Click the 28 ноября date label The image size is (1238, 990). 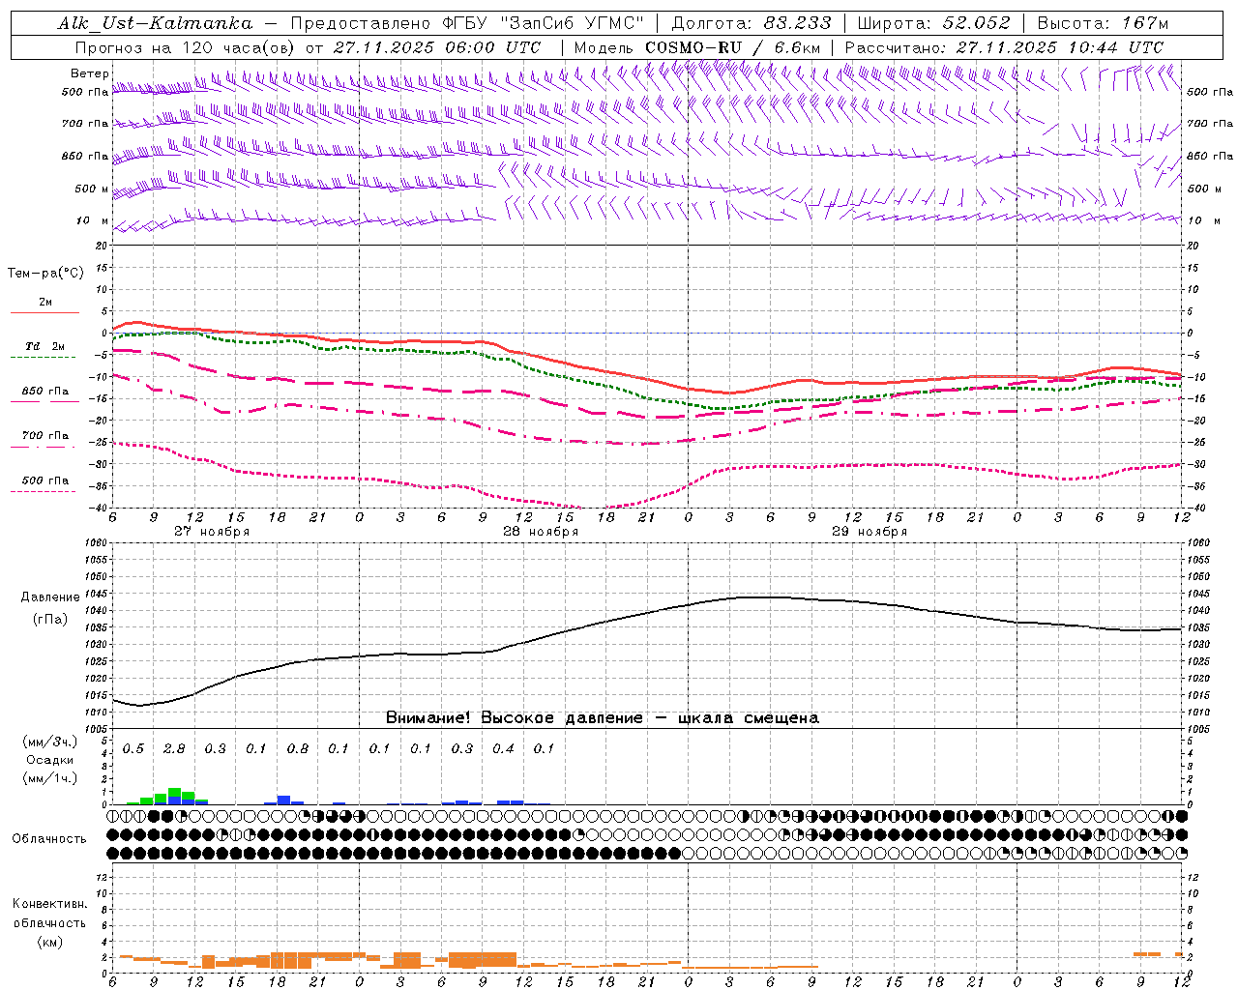(541, 532)
